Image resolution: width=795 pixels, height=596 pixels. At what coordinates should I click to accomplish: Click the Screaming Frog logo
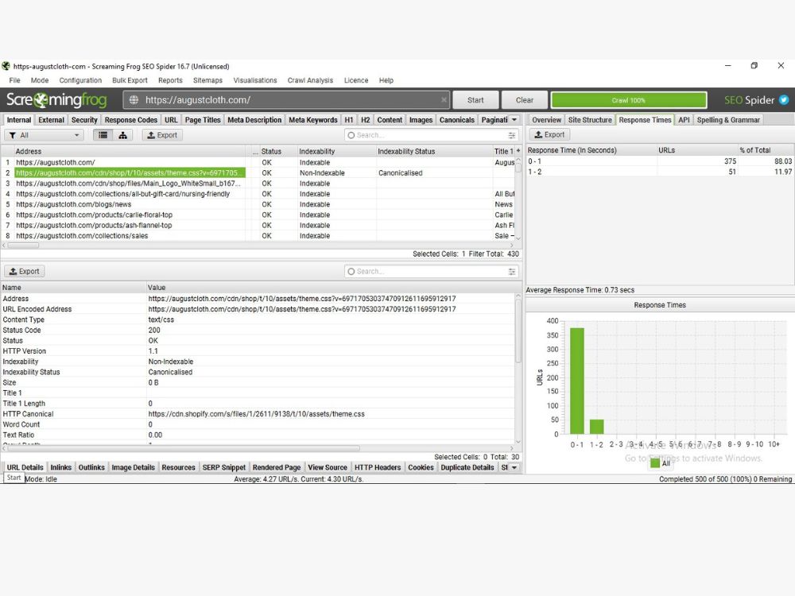[56, 100]
